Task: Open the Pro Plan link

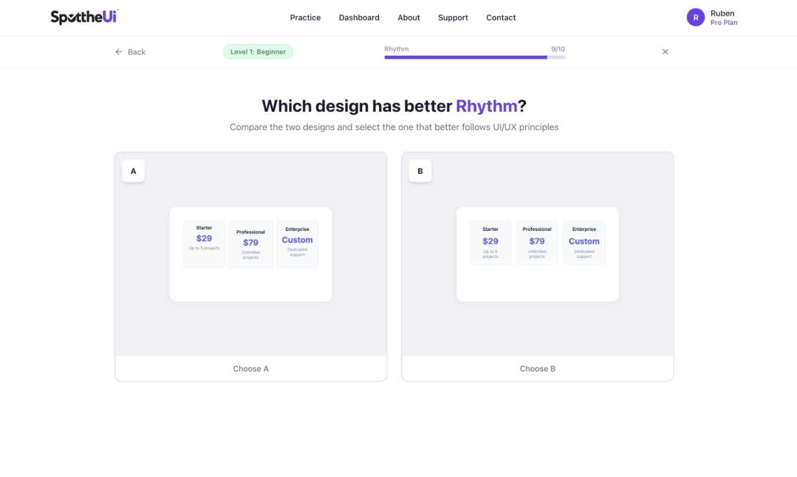Action: [x=724, y=23]
